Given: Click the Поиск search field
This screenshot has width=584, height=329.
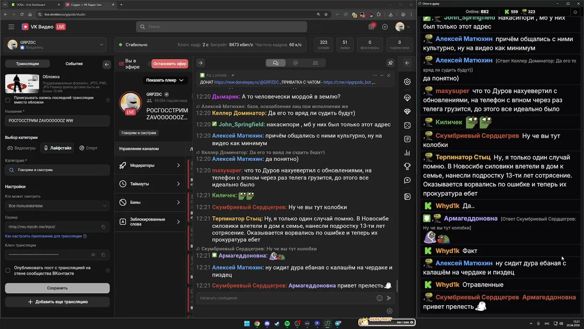Looking at the screenshot, I should click(x=221, y=27).
